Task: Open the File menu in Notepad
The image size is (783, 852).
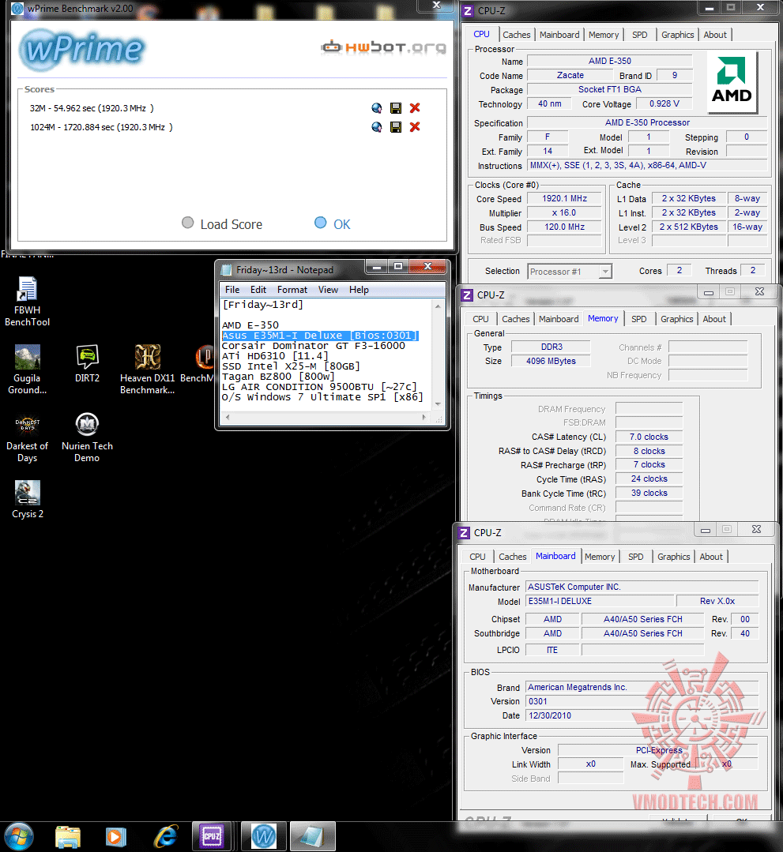Action: [x=232, y=290]
